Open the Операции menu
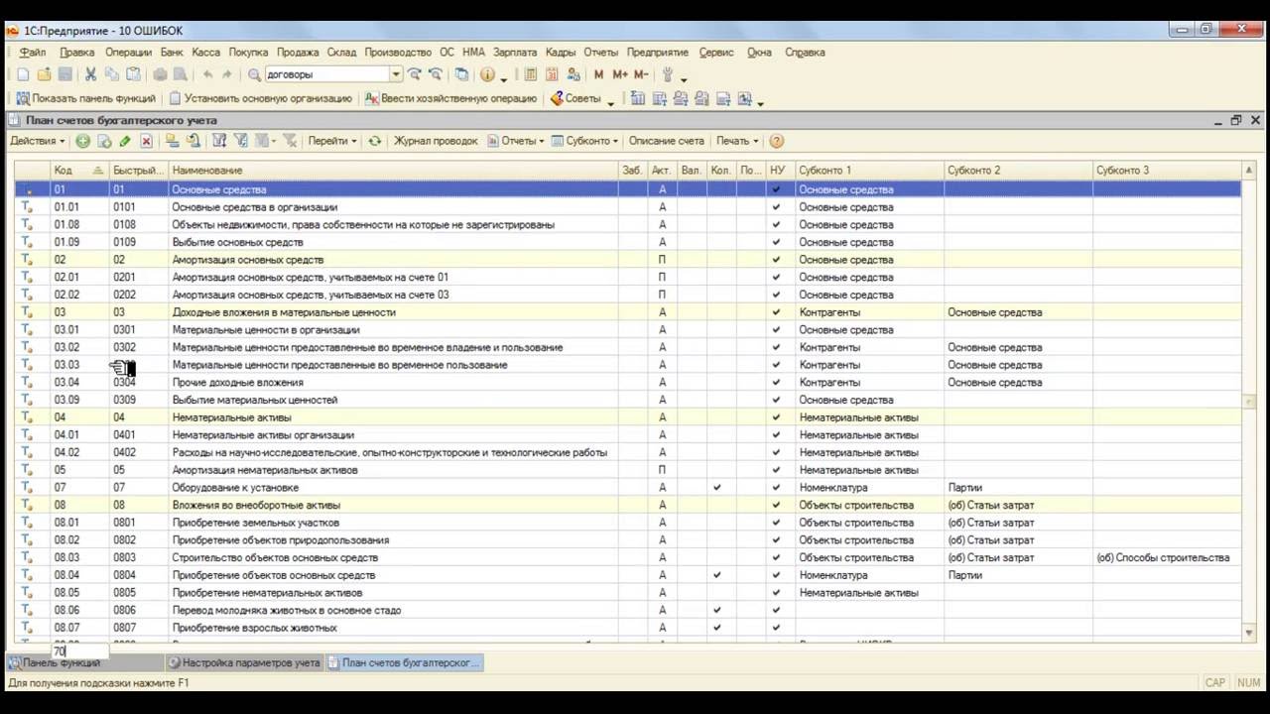The height and width of the screenshot is (714, 1270). [x=128, y=52]
